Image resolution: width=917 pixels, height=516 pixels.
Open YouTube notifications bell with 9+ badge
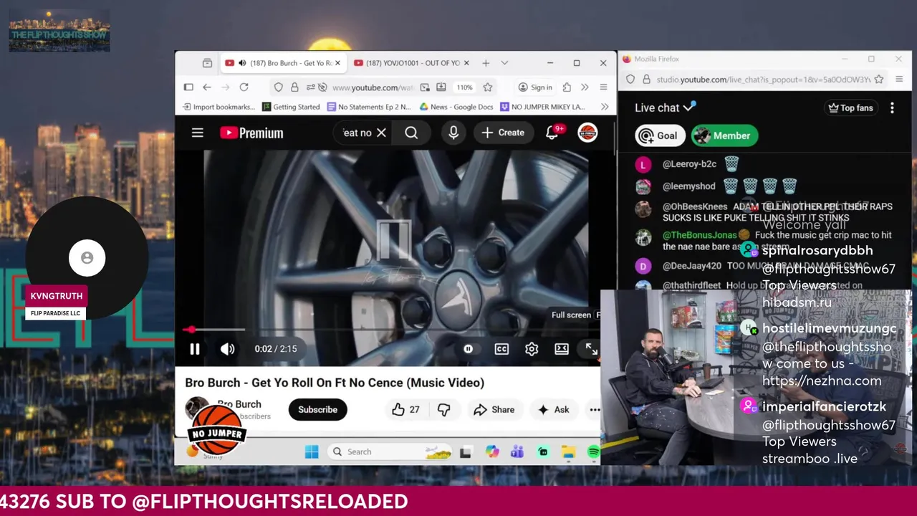point(552,133)
